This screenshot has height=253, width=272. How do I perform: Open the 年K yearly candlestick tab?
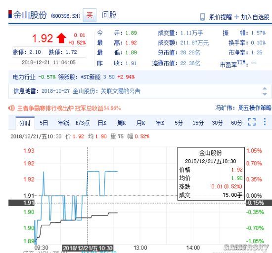(160, 123)
